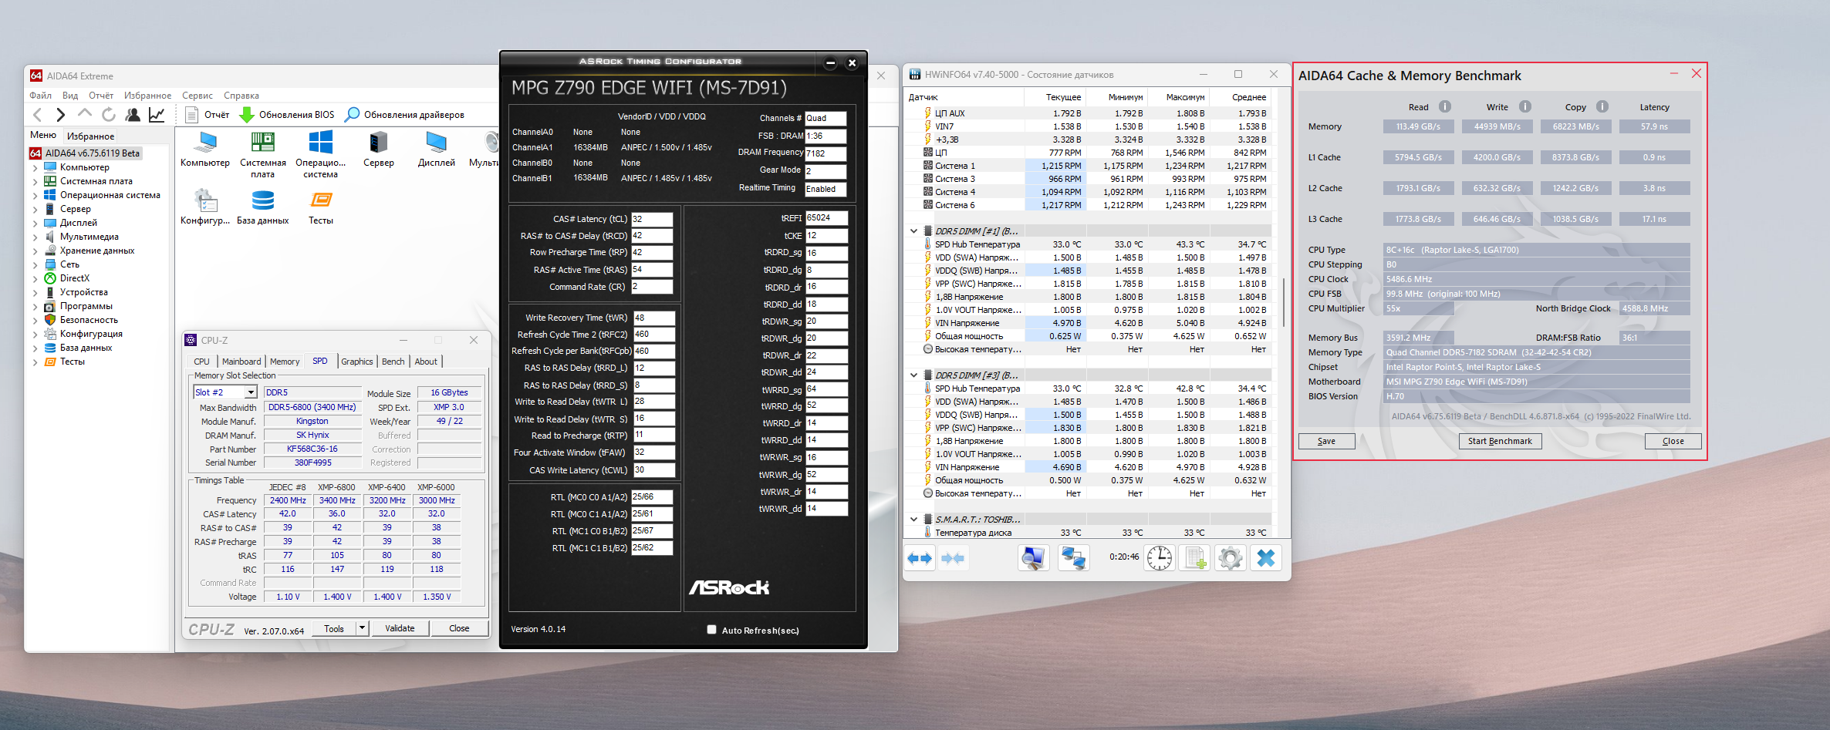Open the Конфигурация category icon
The width and height of the screenshot is (1830, 730).
[205, 207]
